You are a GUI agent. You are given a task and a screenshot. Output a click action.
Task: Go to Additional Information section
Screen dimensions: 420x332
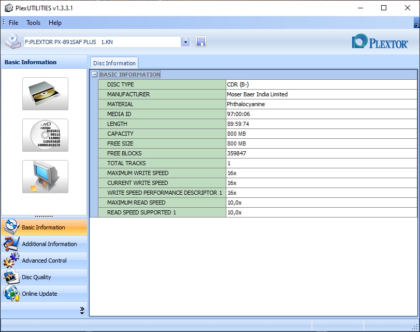[49, 244]
